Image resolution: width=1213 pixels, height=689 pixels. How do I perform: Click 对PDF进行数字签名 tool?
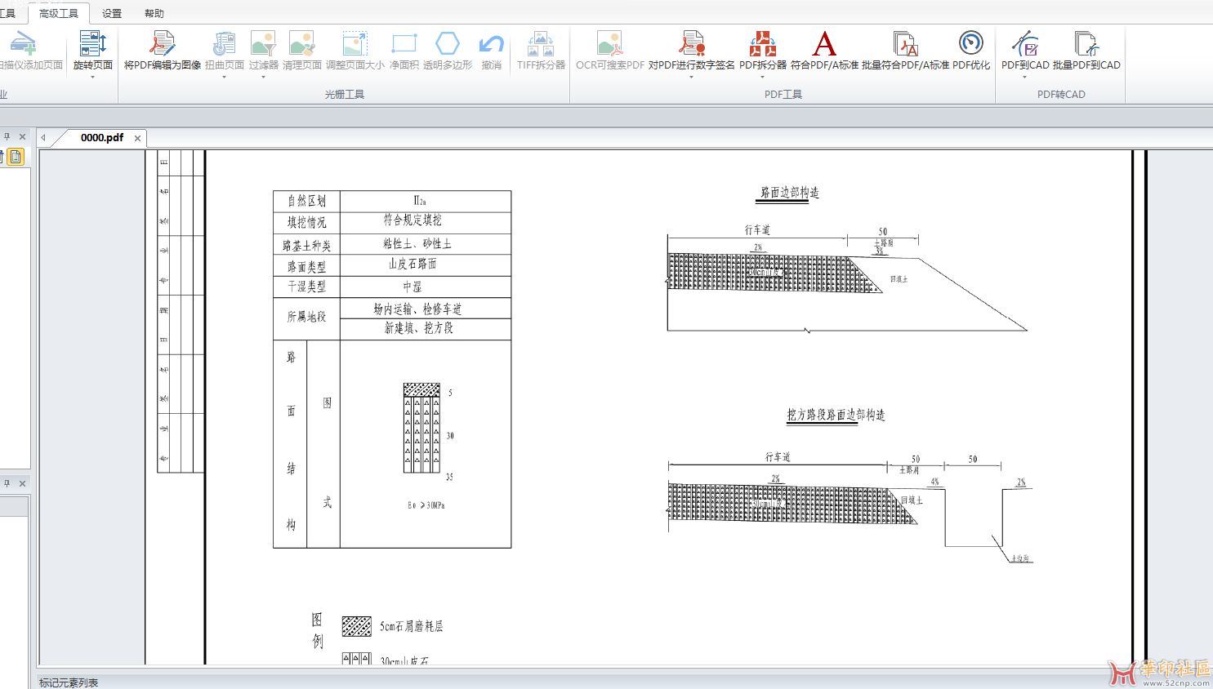tap(692, 50)
